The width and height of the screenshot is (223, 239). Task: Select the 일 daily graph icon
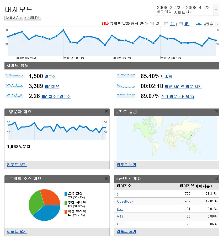pos(152,24)
